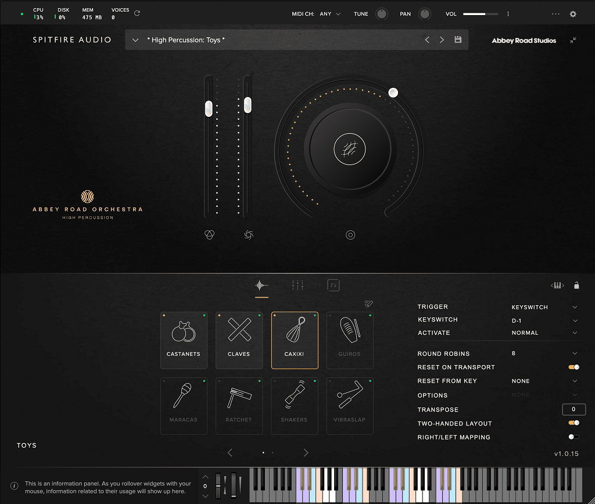
Task: Click the TUNE knob
Action: (x=381, y=14)
